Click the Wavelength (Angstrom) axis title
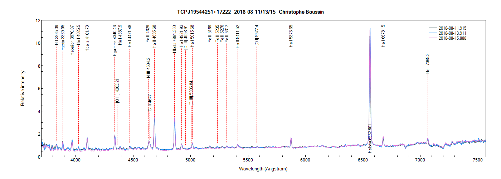 pyautogui.click(x=264, y=169)
